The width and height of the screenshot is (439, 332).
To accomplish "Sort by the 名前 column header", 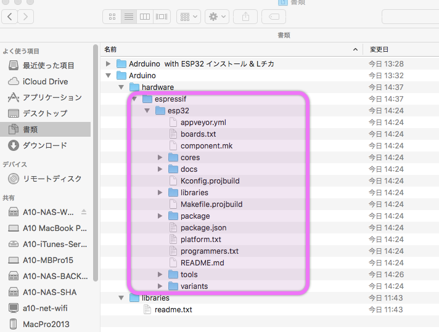I will pos(228,49).
